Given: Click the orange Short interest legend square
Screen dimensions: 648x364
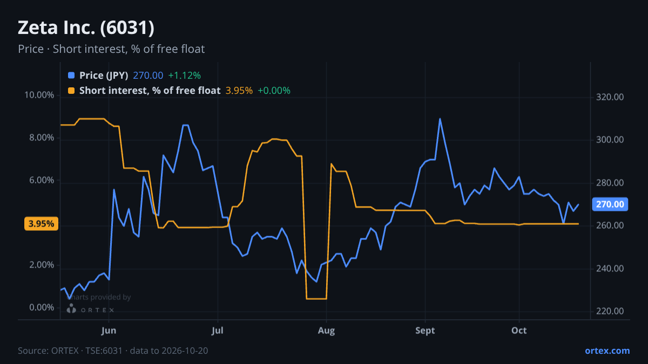Looking at the screenshot, I should tap(72, 91).
